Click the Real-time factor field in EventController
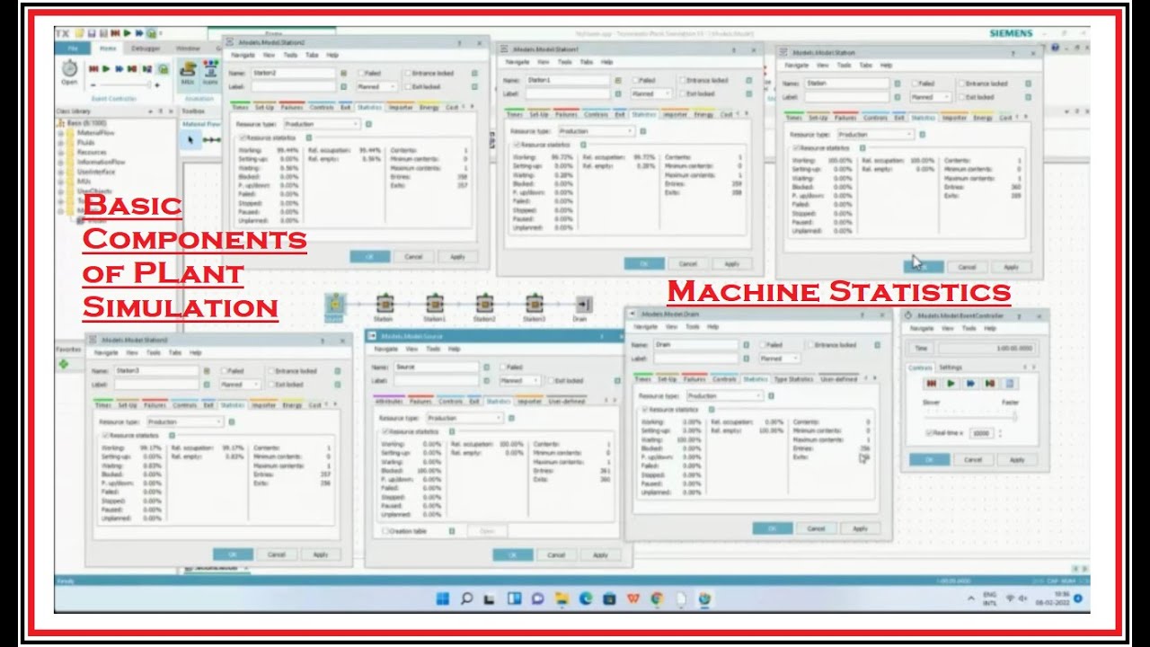 pyautogui.click(x=982, y=433)
